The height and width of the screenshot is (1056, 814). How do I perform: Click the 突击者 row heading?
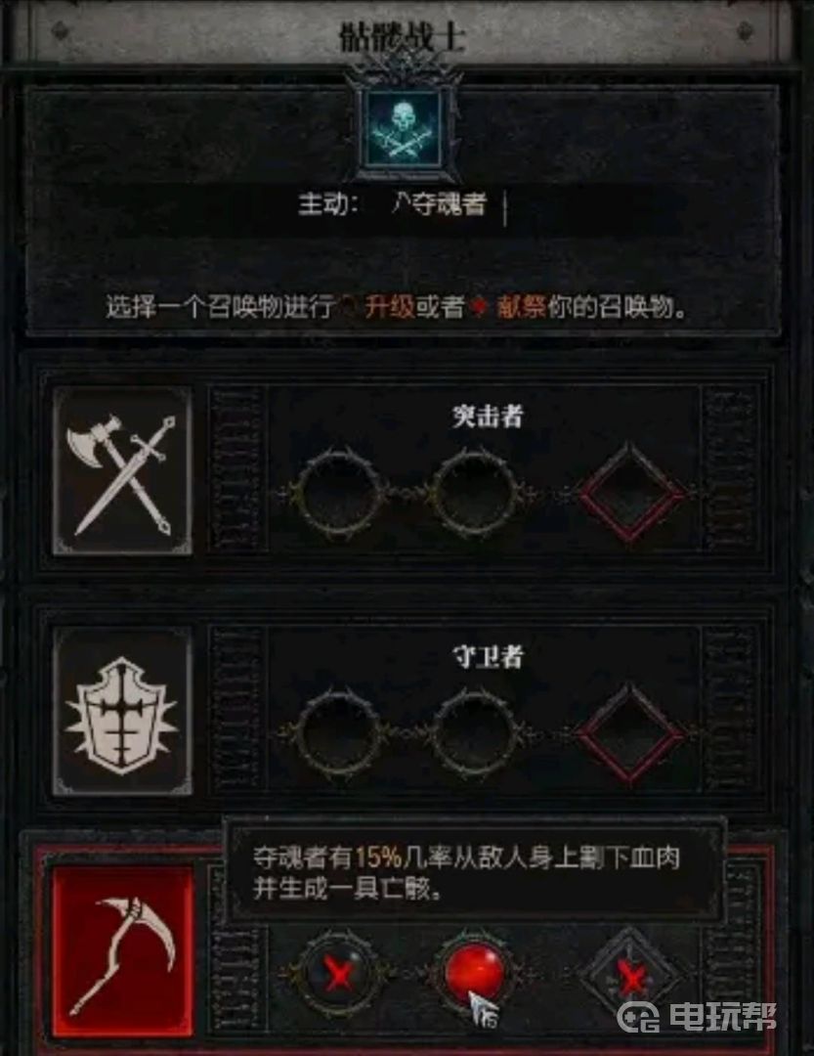[x=488, y=417]
